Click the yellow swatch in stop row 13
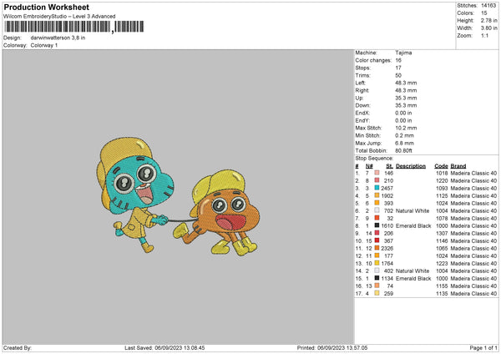 [377, 263]
